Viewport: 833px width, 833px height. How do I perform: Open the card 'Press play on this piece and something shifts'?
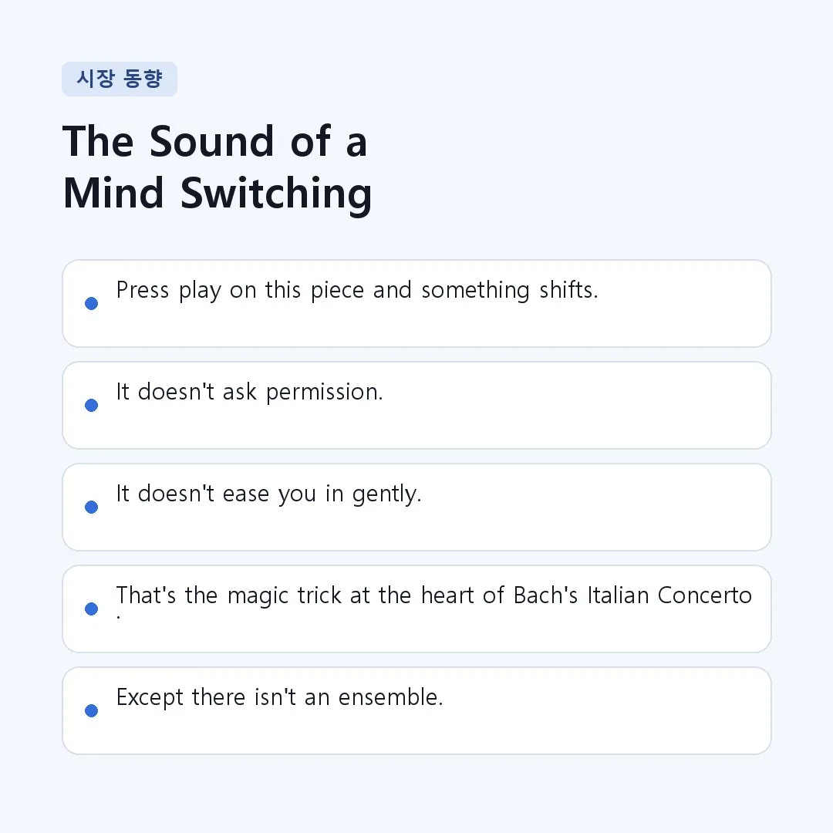tap(416, 303)
